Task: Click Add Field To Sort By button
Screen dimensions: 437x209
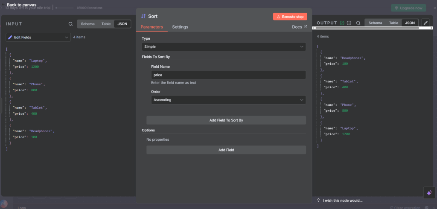Action: pyautogui.click(x=226, y=120)
